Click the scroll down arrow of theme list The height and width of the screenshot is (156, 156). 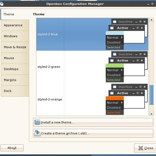tap(151, 114)
